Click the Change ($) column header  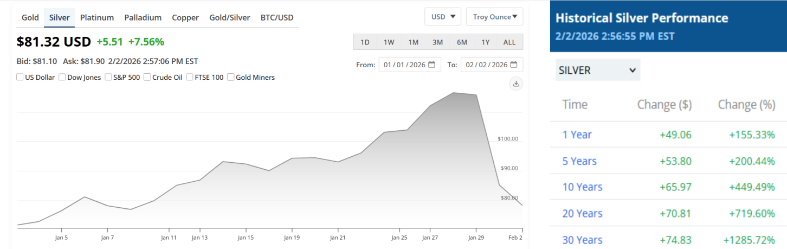click(665, 105)
